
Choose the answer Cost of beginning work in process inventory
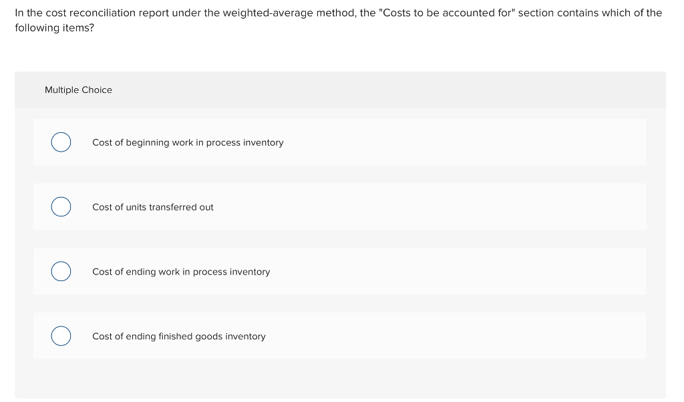coord(188,142)
